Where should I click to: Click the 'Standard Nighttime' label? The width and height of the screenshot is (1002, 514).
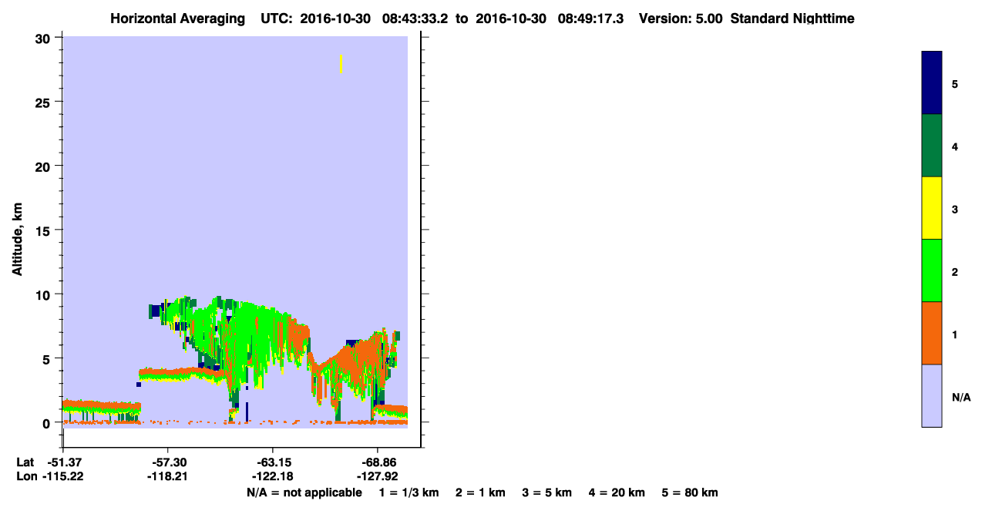(792, 18)
